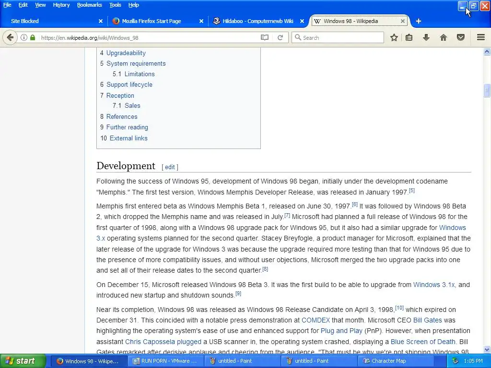The height and width of the screenshot is (368, 491).
Task: Click Windows 98 - Wikipedia taskbar button
Action: click(x=88, y=361)
